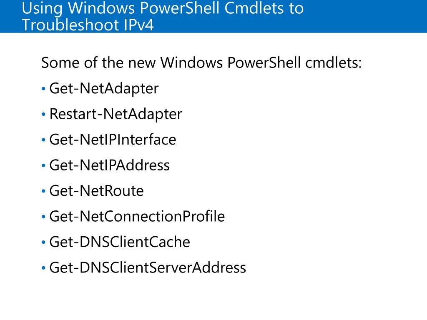Select the Get-NetRoute cmdlet text

[x=96, y=191]
